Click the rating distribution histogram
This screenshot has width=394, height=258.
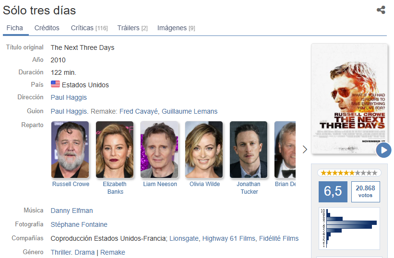349,228
